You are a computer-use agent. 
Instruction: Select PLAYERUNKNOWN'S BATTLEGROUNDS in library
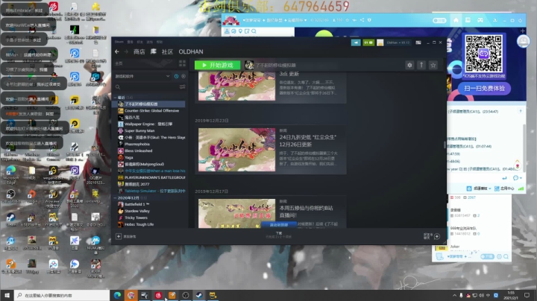pos(151,177)
